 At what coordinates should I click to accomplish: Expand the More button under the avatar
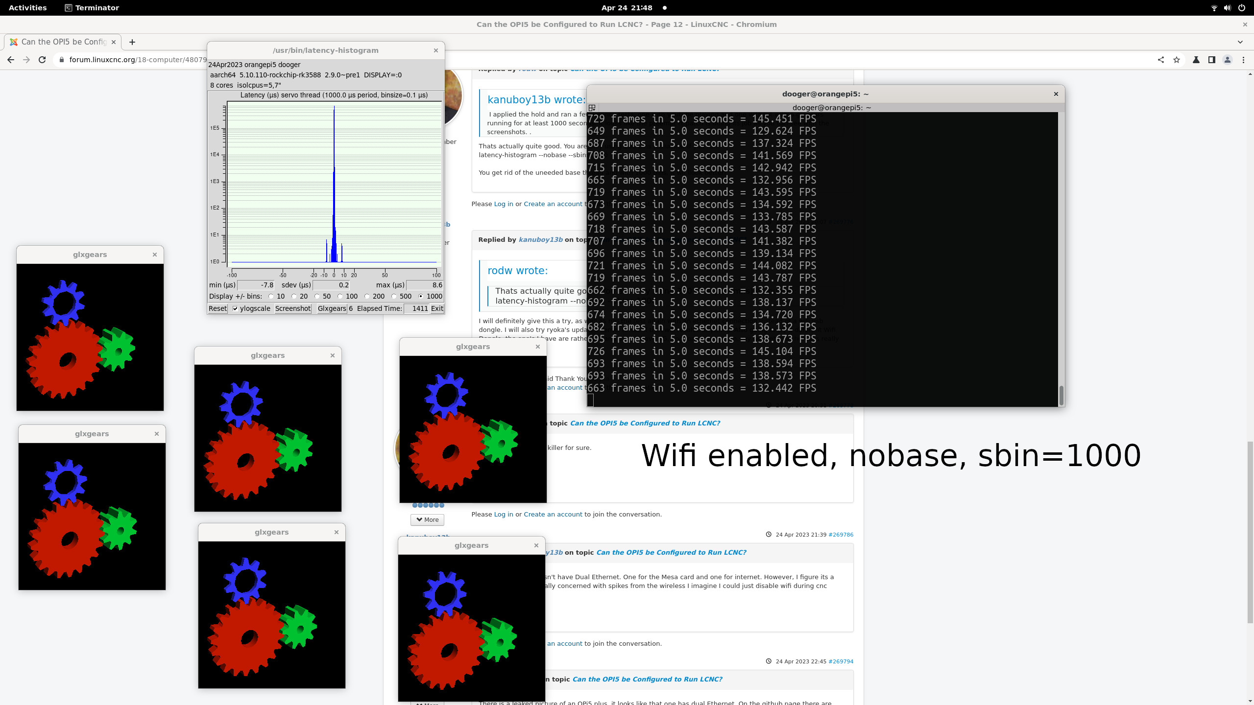427,519
